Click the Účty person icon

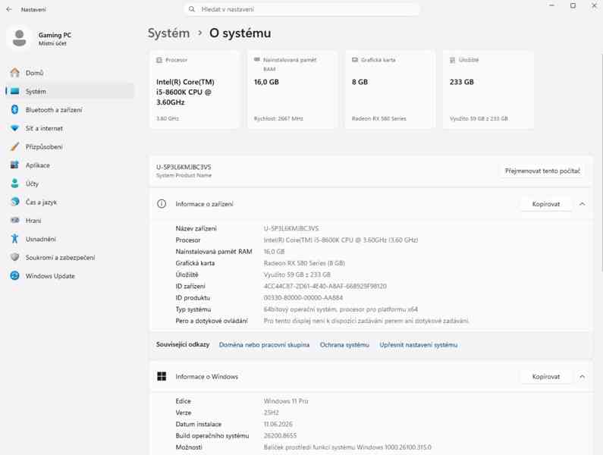tap(14, 184)
